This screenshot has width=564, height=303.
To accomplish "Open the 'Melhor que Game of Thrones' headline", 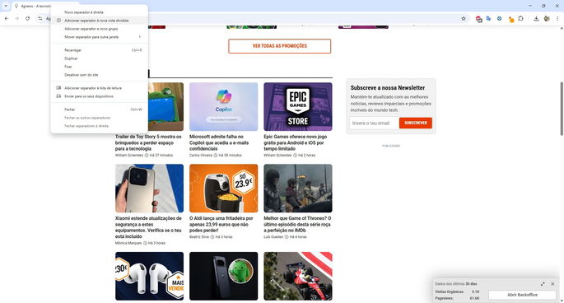I will pos(297,224).
